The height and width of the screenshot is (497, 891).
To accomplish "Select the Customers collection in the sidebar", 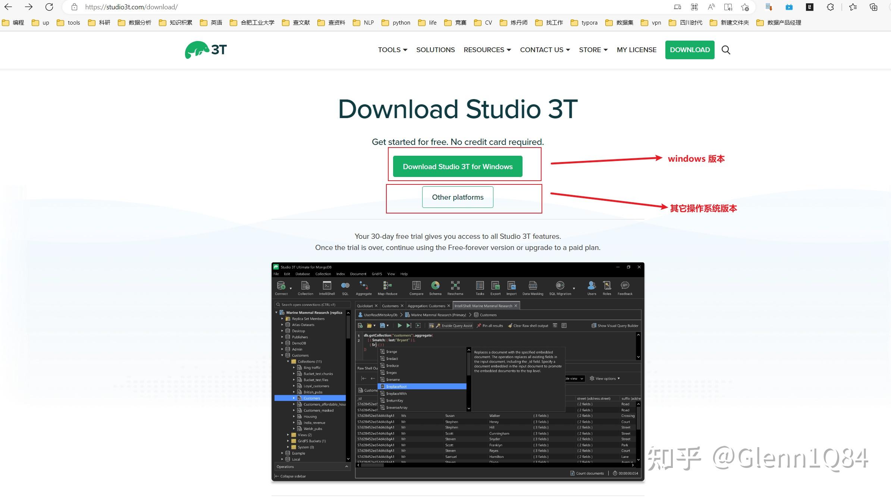I will click(312, 398).
